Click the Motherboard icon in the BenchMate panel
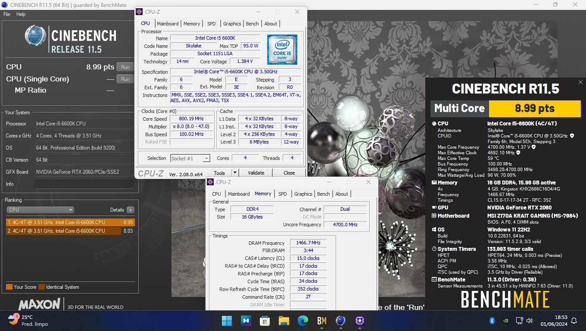 433,216
